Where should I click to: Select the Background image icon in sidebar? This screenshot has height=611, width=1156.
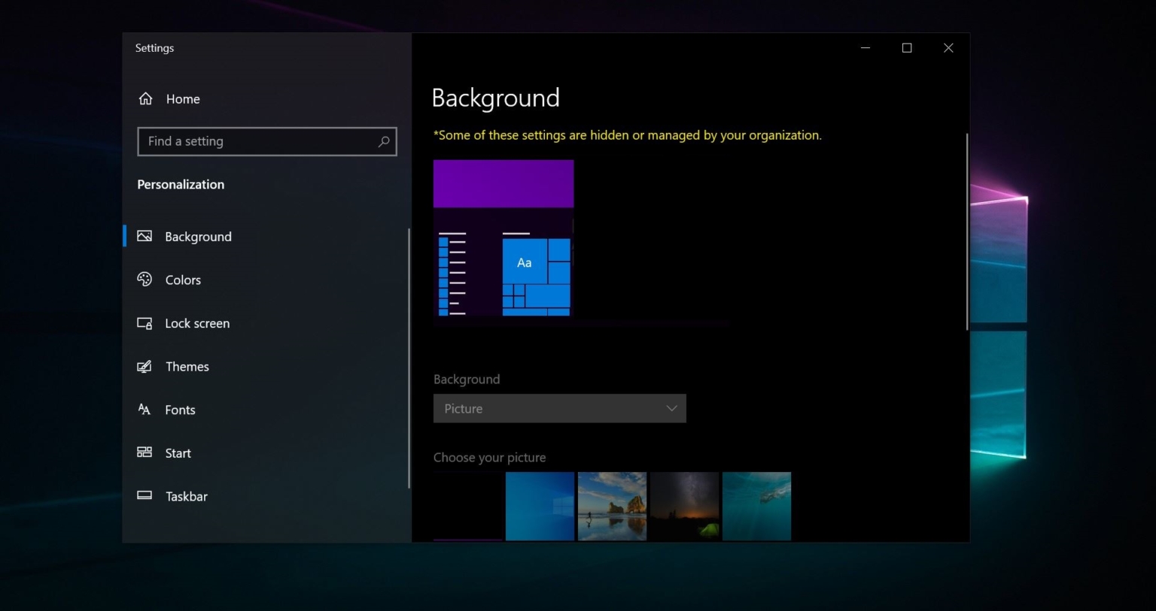pyautogui.click(x=144, y=236)
